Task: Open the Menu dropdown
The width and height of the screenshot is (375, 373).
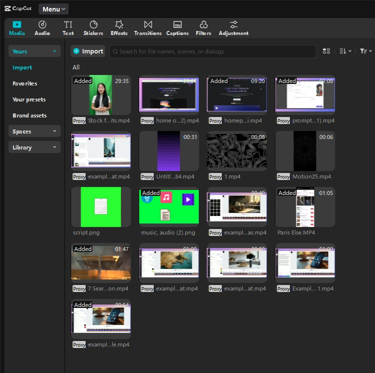Action: tap(54, 9)
